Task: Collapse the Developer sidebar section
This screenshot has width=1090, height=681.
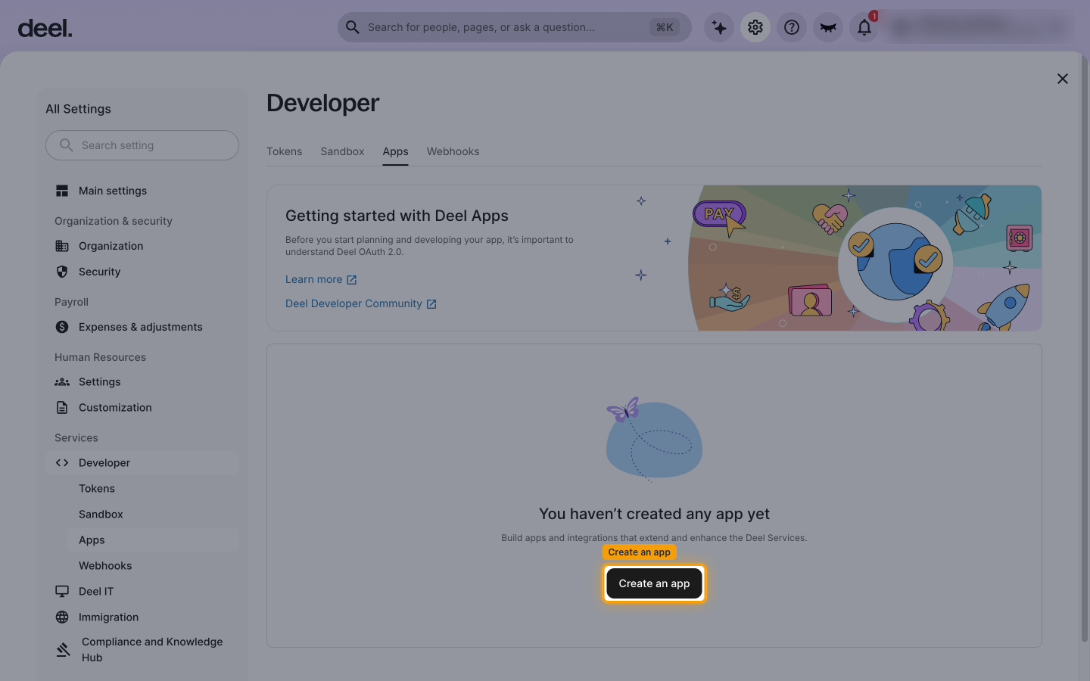Action: coord(142,463)
